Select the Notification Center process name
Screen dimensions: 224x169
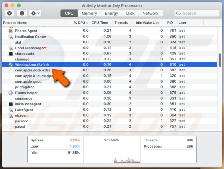click(x=31, y=37)
